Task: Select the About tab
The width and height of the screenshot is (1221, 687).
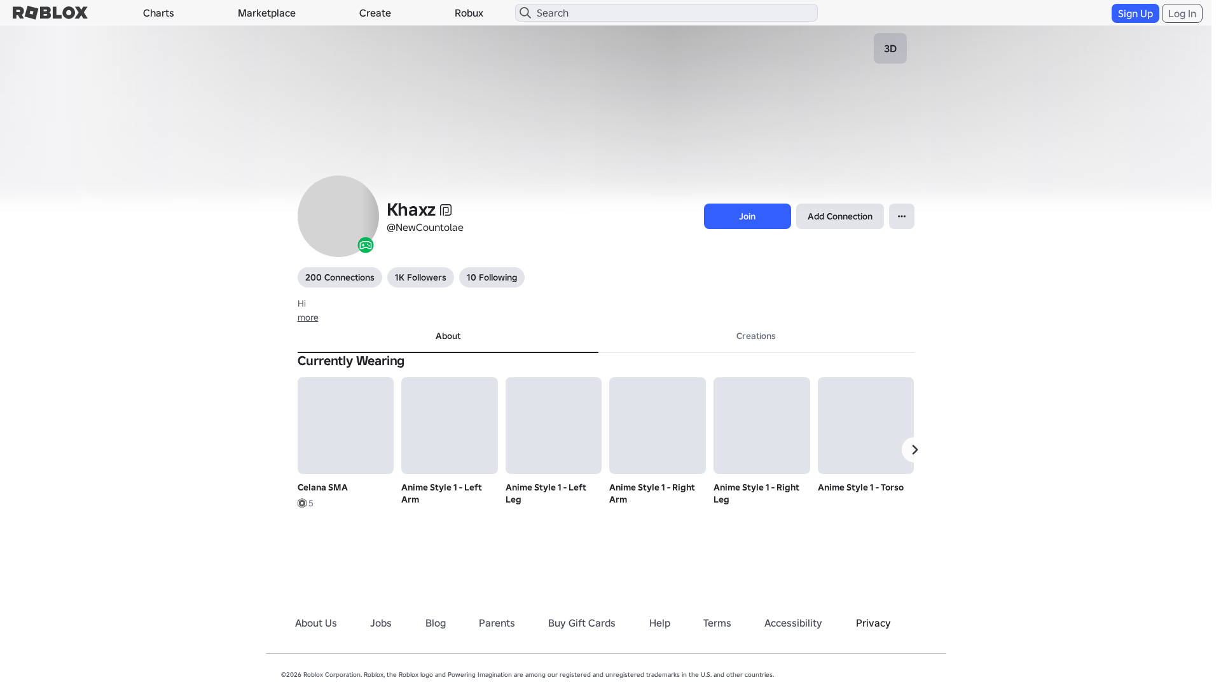Action: click(448, 336)
